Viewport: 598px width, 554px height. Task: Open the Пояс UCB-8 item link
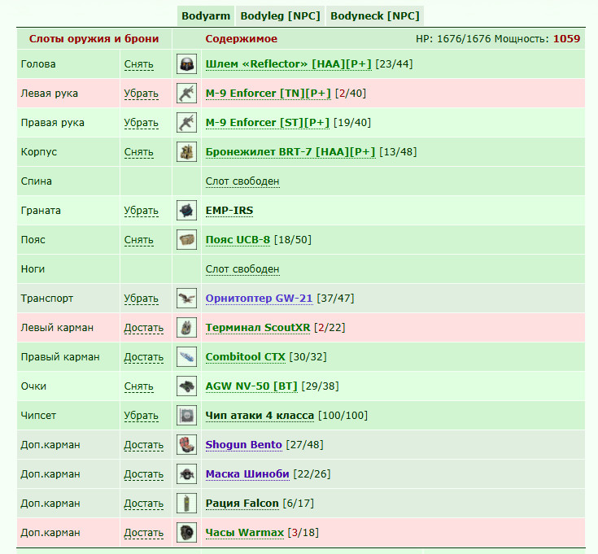238,240
